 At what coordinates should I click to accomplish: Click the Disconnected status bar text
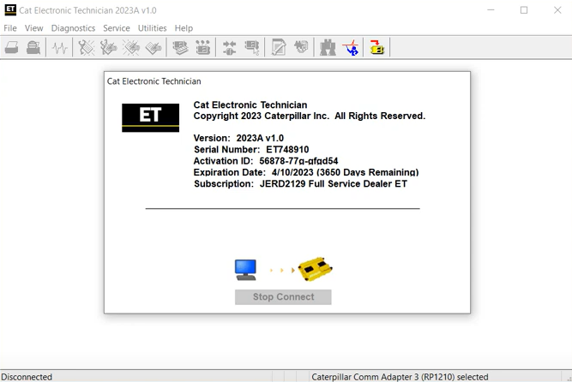[x=27, y=377]
